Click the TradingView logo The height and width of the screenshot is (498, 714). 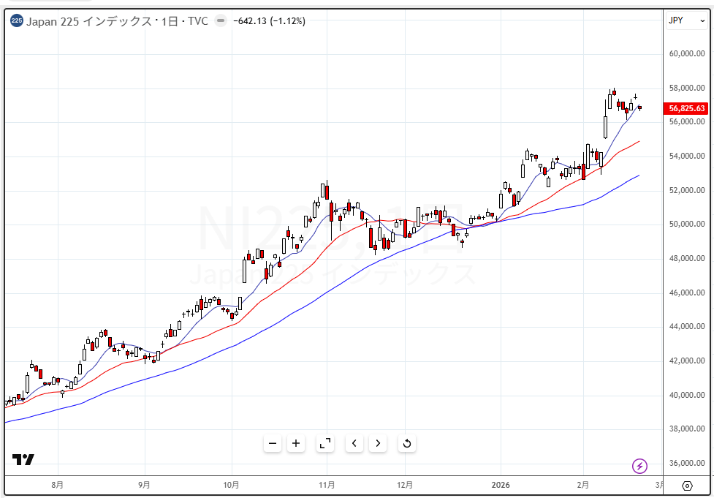click(x=23, y=460)
